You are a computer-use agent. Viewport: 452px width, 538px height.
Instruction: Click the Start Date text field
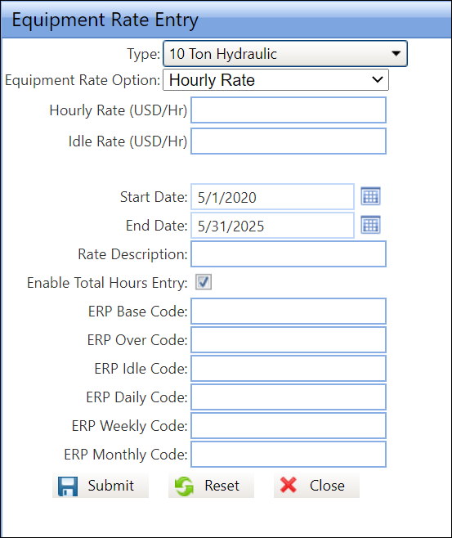coord(272,197)
